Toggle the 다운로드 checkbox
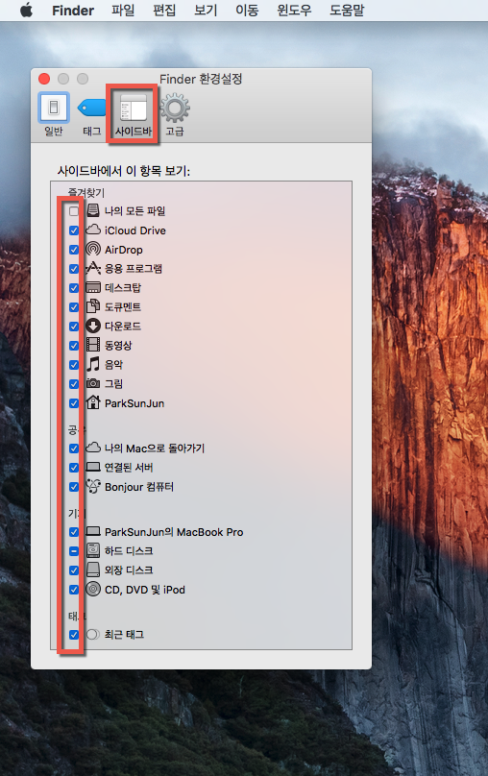 pyautogui.click(x=74, y=327)
